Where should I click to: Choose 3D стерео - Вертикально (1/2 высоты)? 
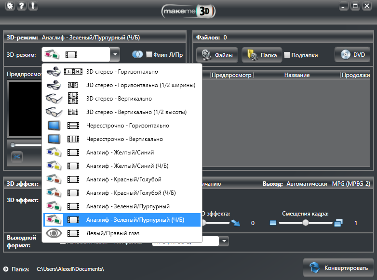pos(122,112)
